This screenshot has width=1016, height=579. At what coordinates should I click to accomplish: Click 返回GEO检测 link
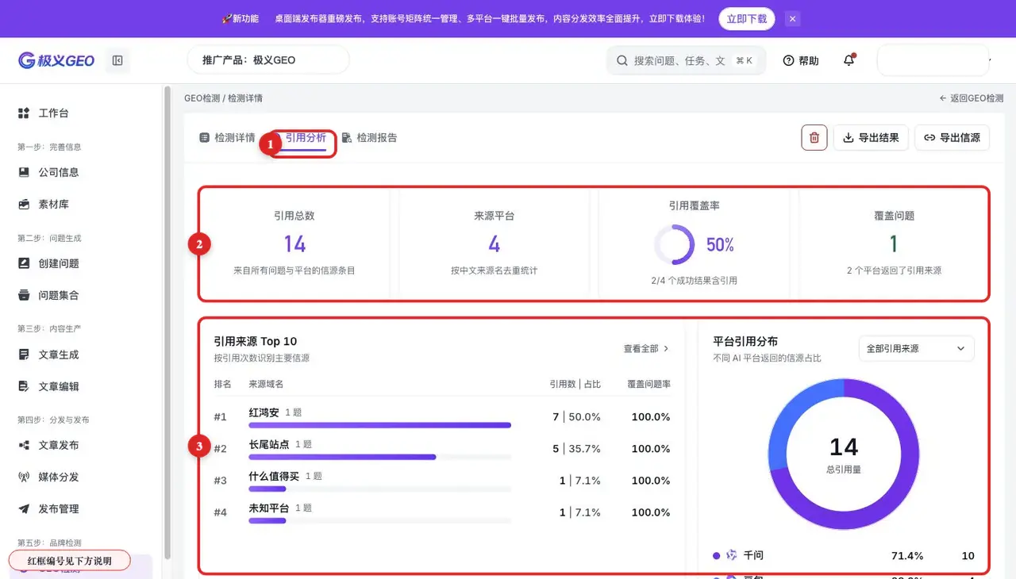click(x=972, y=98)
